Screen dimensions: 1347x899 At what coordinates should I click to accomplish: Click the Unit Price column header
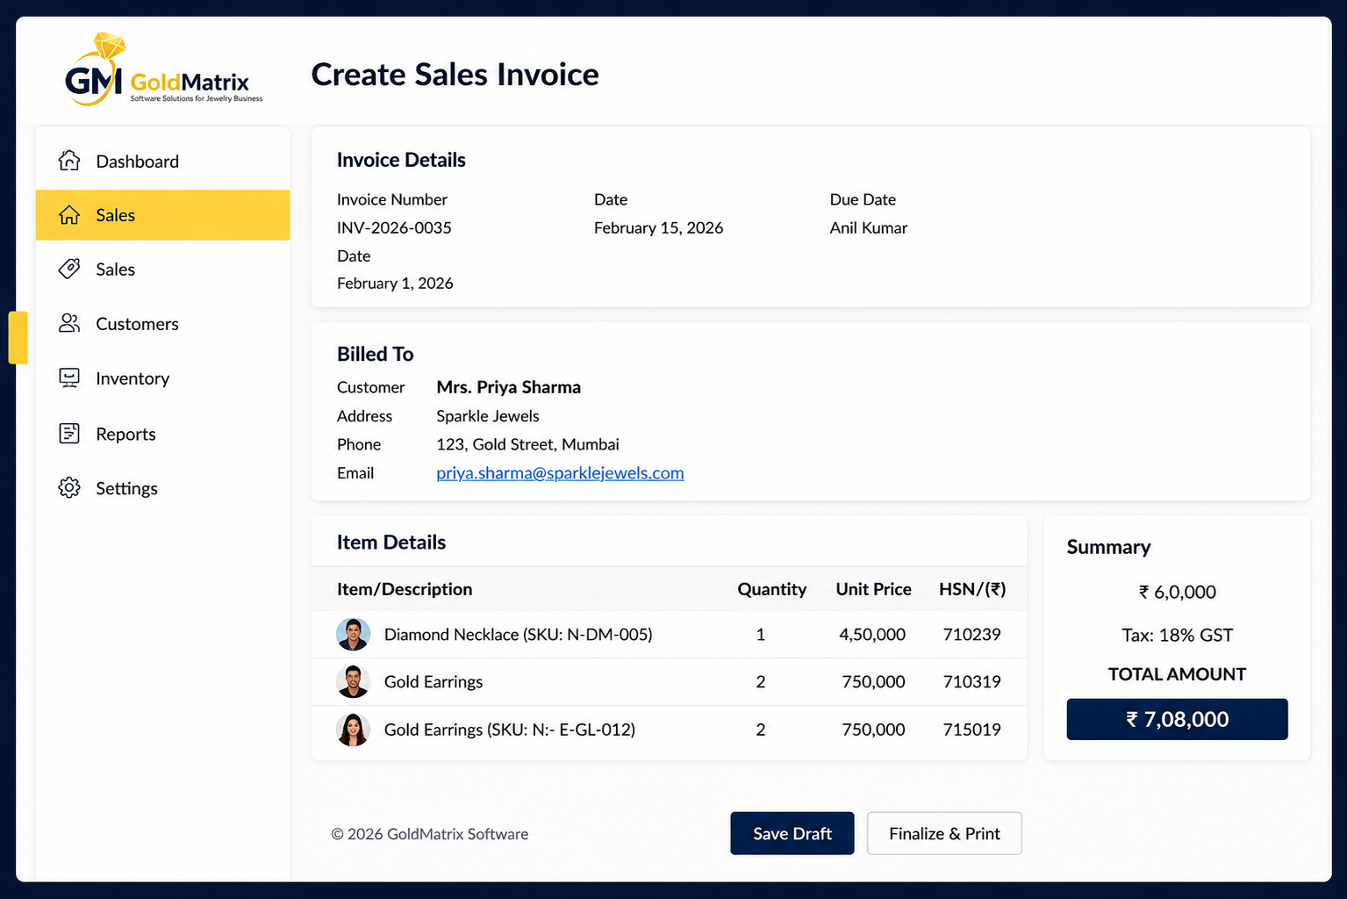point(874,589)
